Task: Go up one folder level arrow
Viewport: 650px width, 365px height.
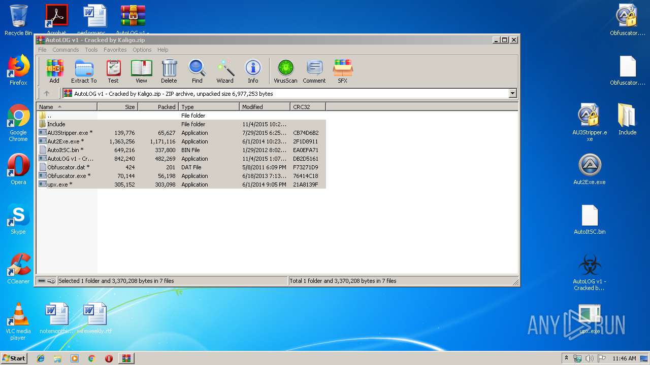Action: (x=47, y=93)
